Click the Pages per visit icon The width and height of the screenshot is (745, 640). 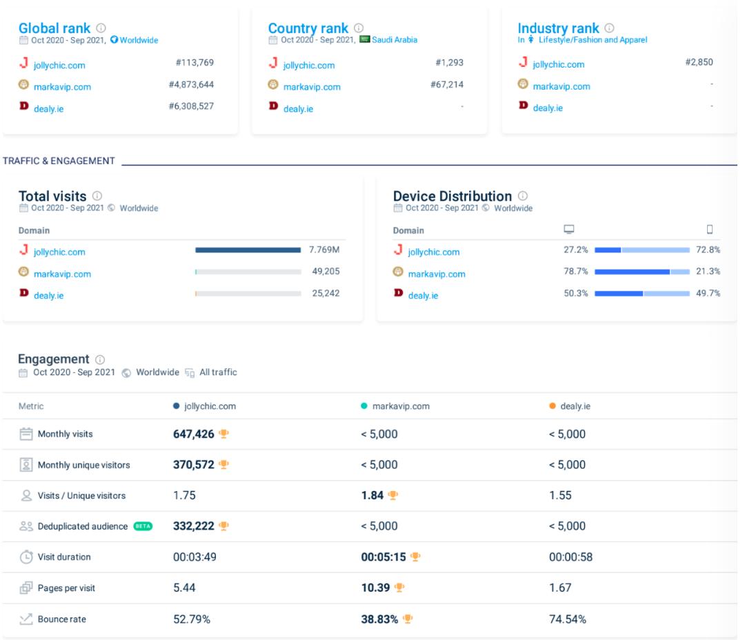point(26,588)
